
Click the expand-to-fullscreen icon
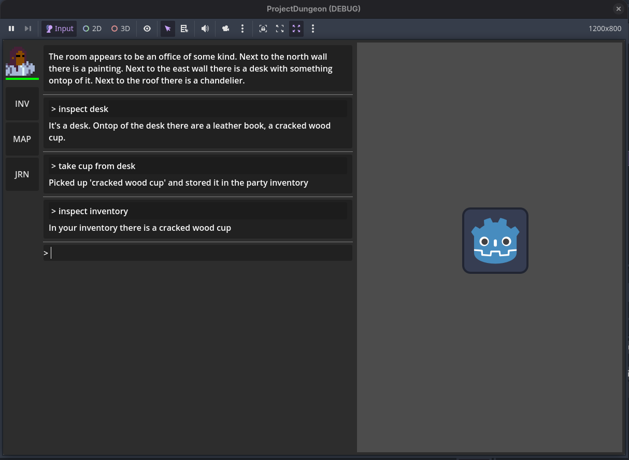[x=280, y=29]
